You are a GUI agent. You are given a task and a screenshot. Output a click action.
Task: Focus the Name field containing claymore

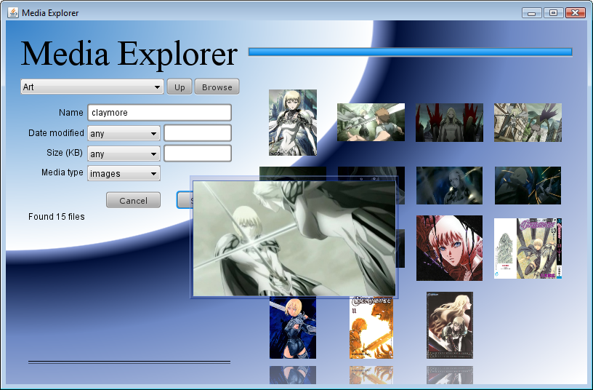pos(160,113)
